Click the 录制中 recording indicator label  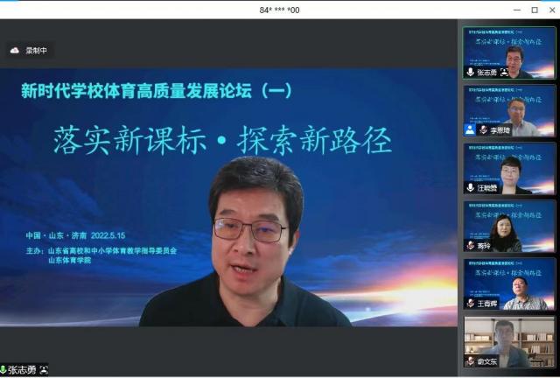(x=35, y=51)
